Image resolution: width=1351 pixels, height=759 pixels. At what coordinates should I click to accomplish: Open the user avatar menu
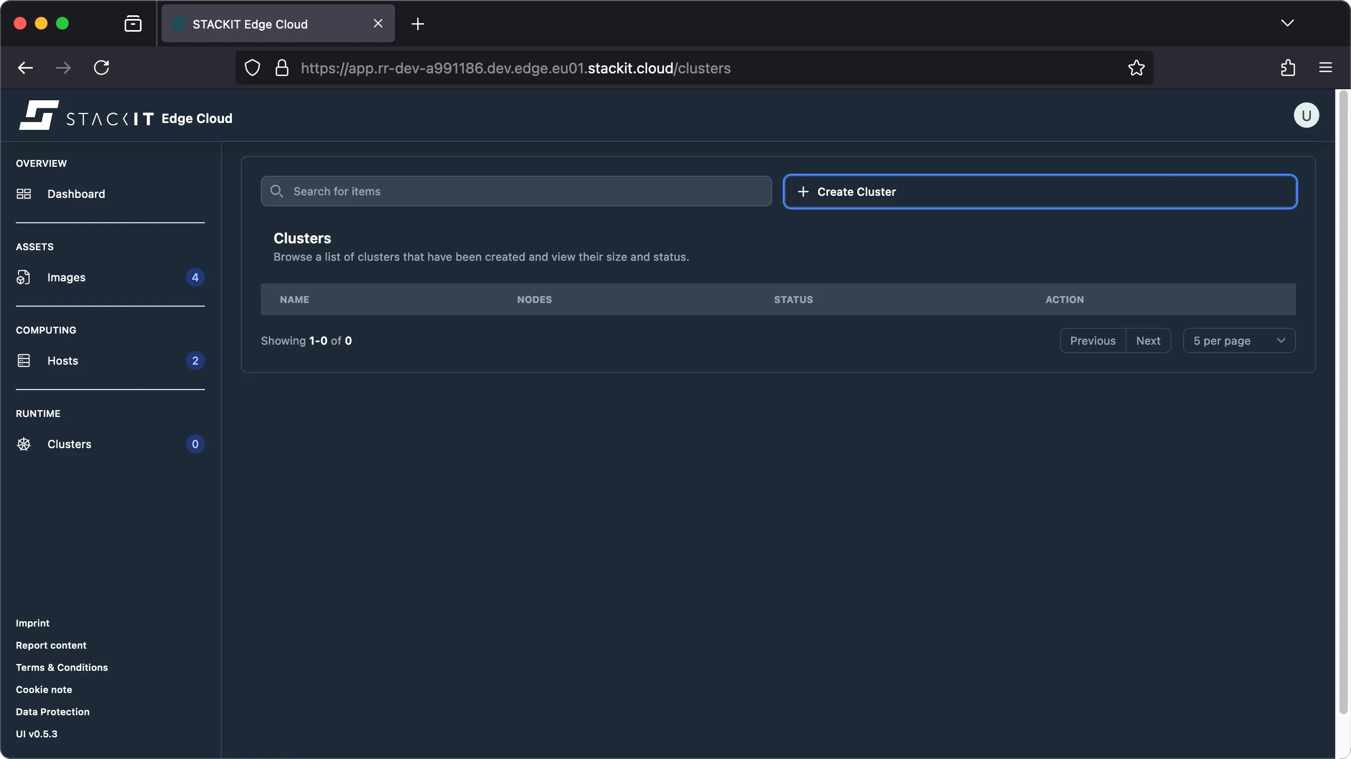(x=1306, y=115)
